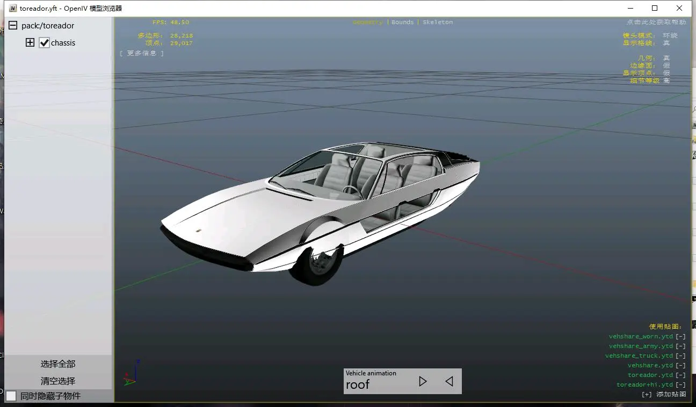Click the OpenIV app icon in title bar
This screenshot has height=407, width=696.
13,8
